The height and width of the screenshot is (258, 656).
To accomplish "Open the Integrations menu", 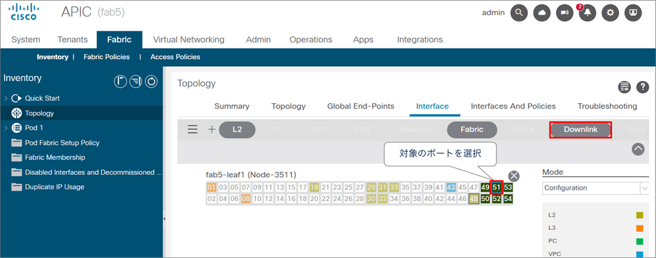I will [x=420, y=40].
